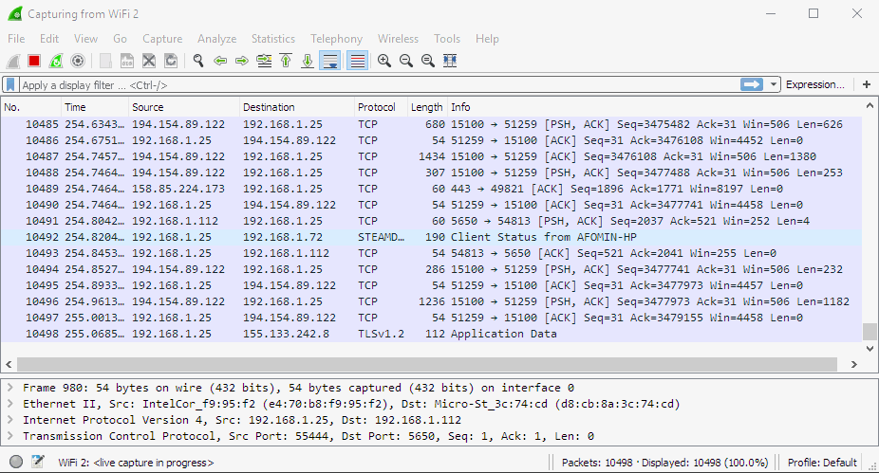
Task: Click vertical scrollbar down arrow of packet list
Action: pos(870,348)
